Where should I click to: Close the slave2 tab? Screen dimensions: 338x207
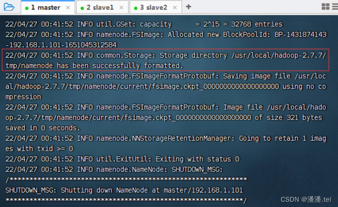(175, 8)
